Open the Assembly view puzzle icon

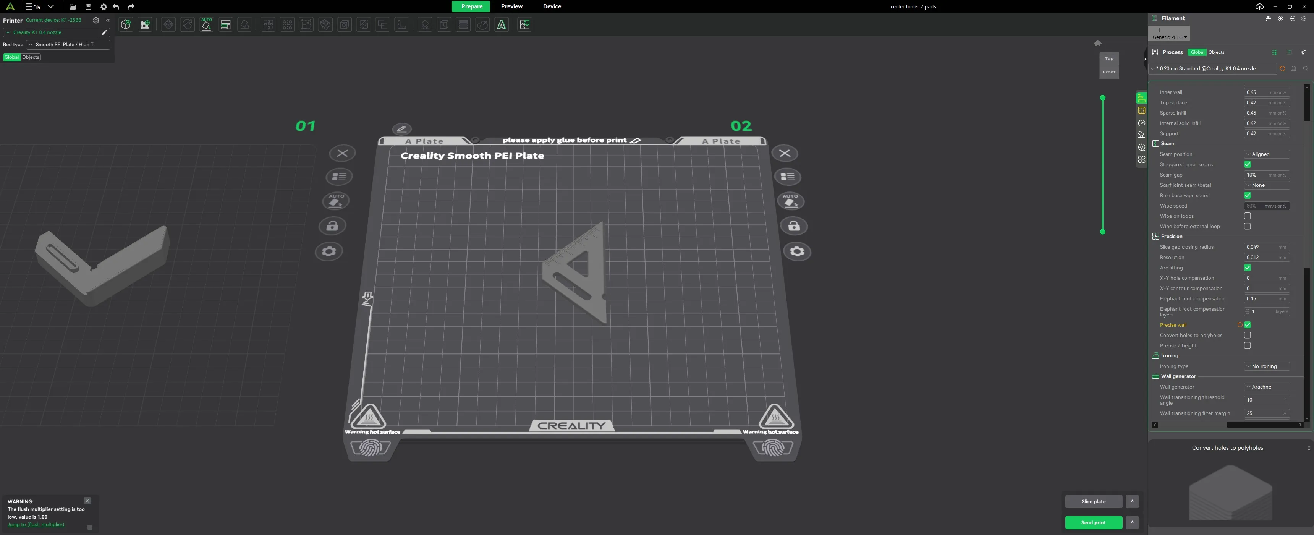[524, 24]
